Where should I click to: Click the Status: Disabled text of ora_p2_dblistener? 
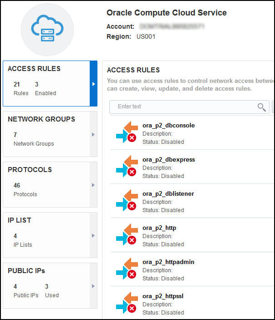click(x=163, y=210)
